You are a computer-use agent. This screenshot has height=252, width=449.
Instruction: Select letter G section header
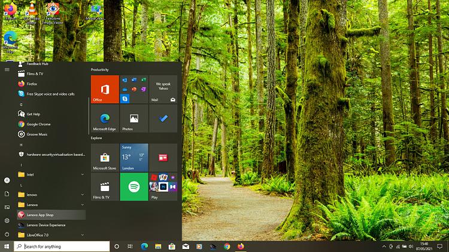point(21,105)
